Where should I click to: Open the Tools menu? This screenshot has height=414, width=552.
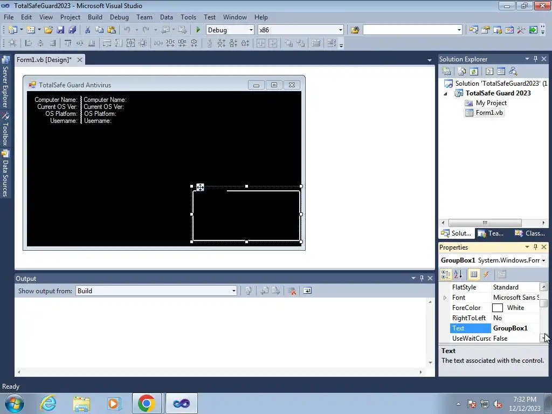click(188, 17)
